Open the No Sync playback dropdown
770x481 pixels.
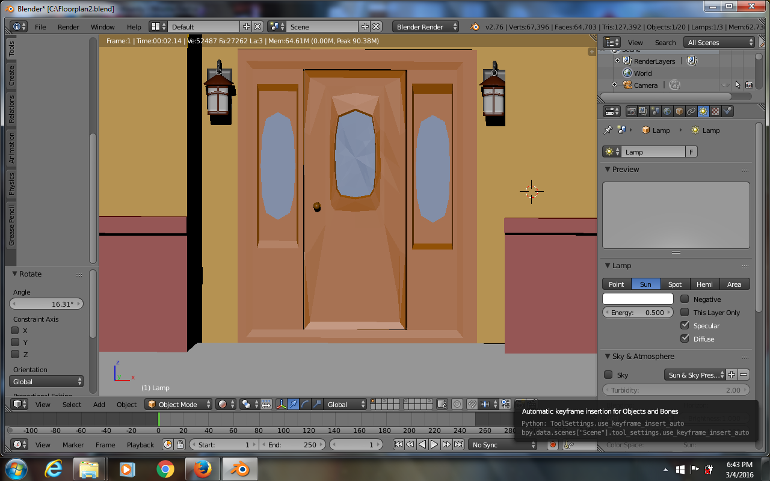click(502, 445)
